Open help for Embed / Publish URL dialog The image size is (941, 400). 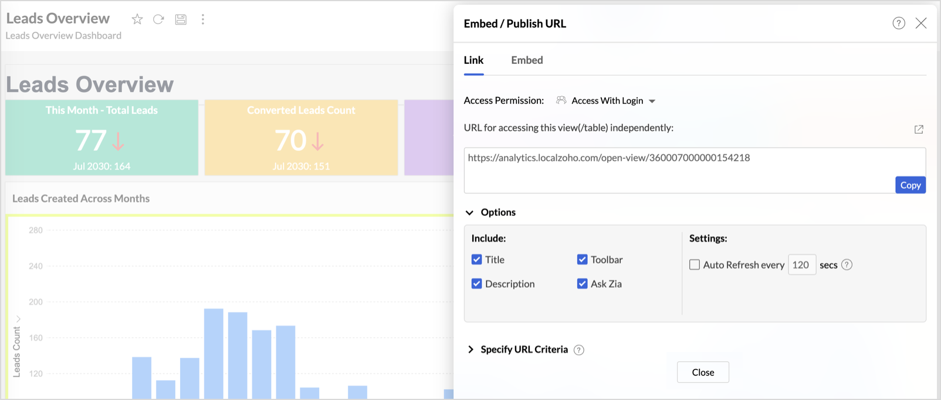[x=899, y=23]
